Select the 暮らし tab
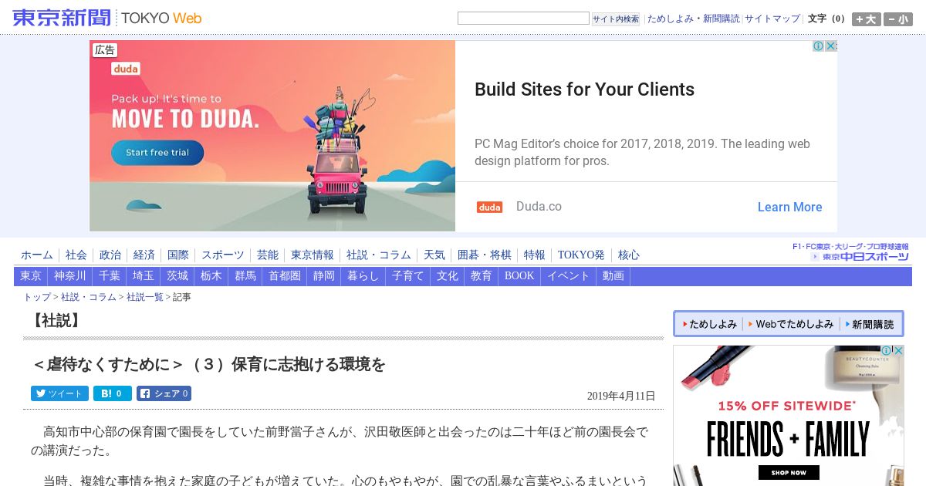The height and width of the screenshot is (486, 926). point(363,276)
